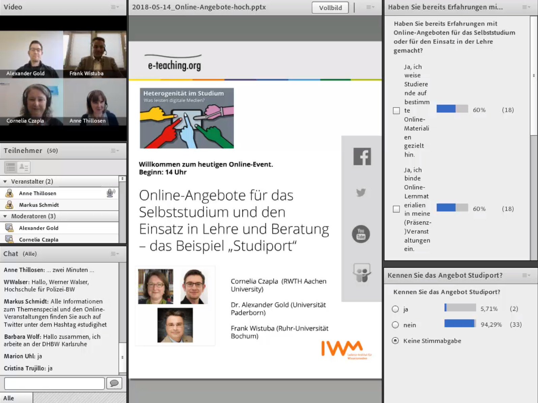Select the Alle chat tab
The width and height of the screenshot is (538, 403).
(16, 398)
